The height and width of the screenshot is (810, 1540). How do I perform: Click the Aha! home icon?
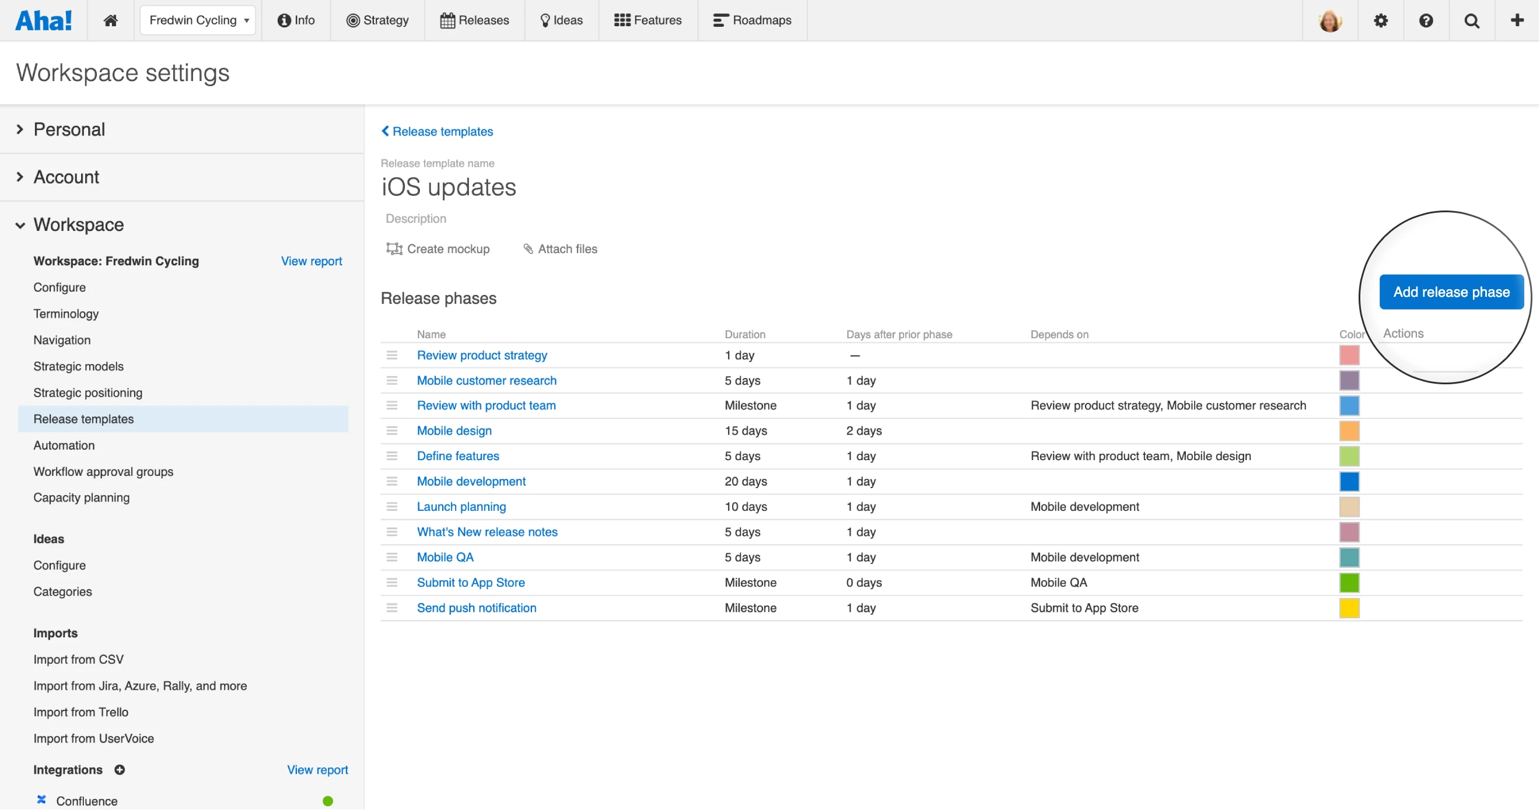[111, 20]
